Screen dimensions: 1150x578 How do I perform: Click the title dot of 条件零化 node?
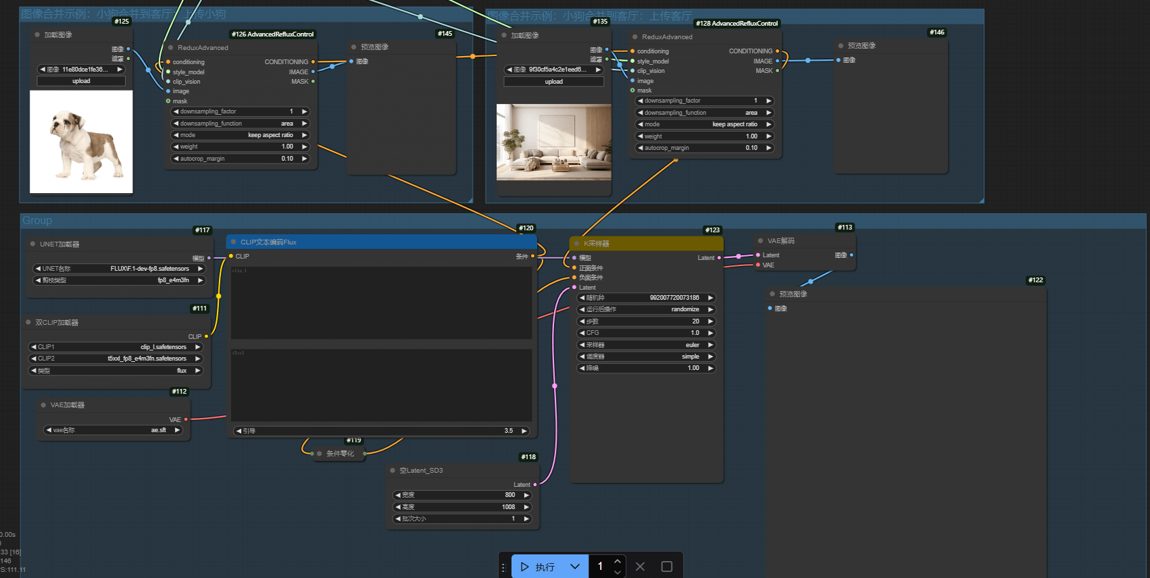[x=320, y=453]
